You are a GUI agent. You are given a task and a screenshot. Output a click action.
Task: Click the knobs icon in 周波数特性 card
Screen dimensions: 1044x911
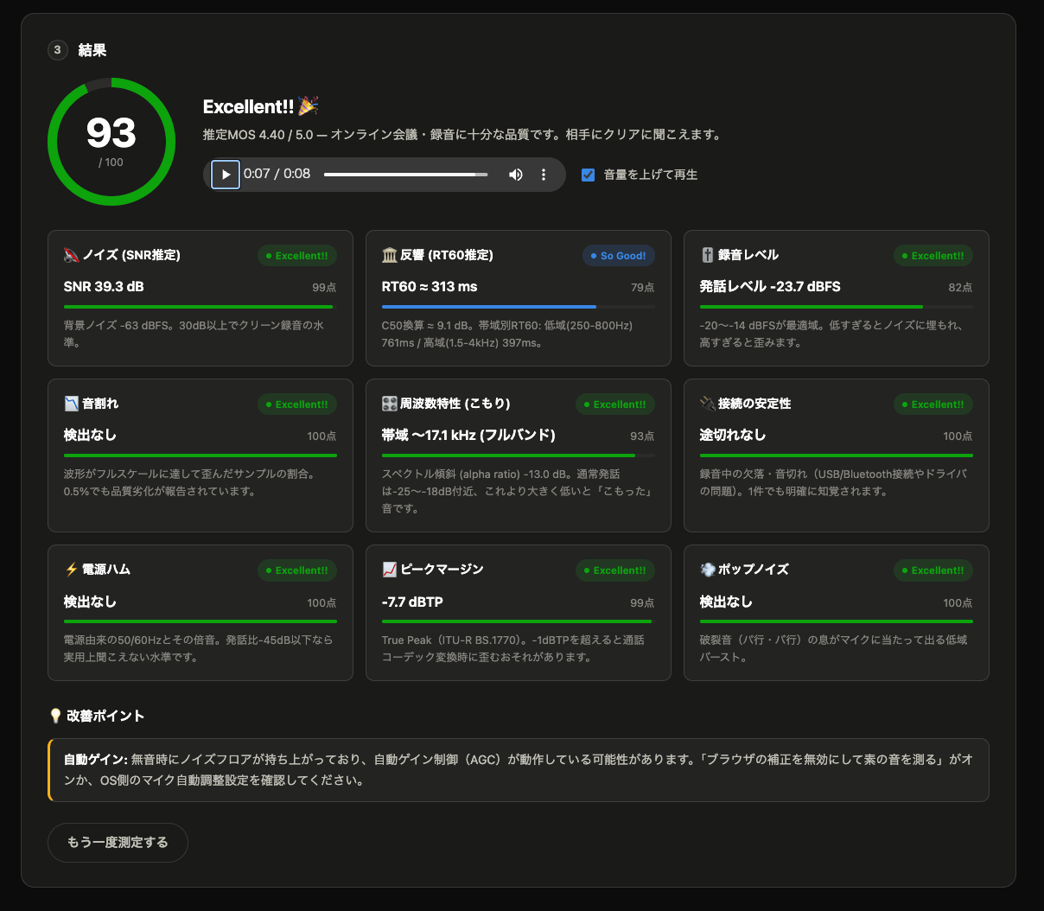point(390,404)
